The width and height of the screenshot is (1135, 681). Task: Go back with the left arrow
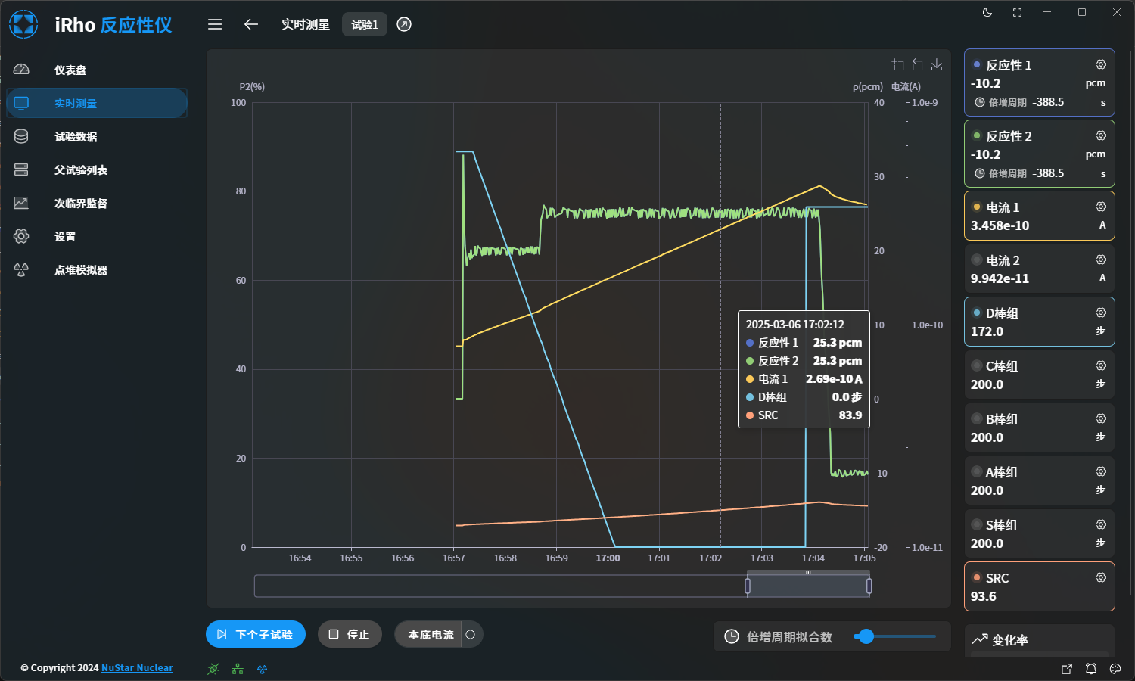[x=251, y=24]
